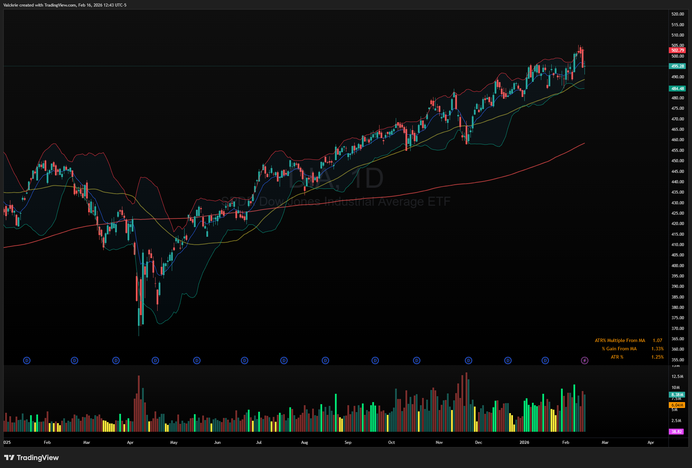Click the red 502.79 price label
Screen dimensions: 692x468
click(x=677, y=50)
